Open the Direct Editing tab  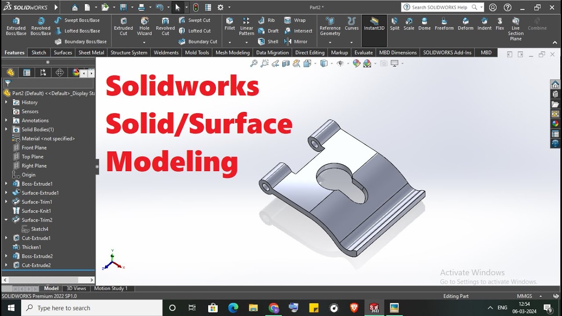click(x=310, y=53)
